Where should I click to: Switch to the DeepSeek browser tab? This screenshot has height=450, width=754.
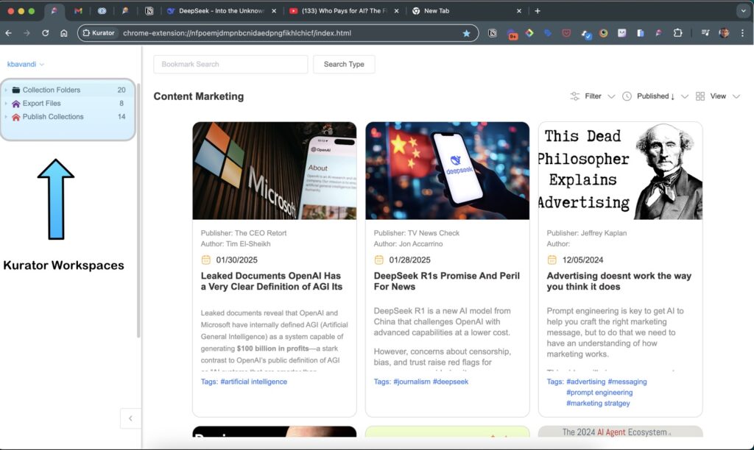point(221,11)
